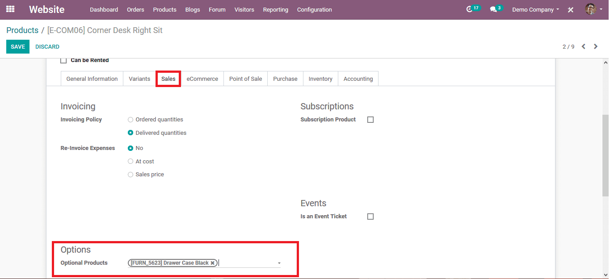The height and width of the screenshot is (279, 610).
Task: Open the Blogs menu
Action: pos(193,9)
